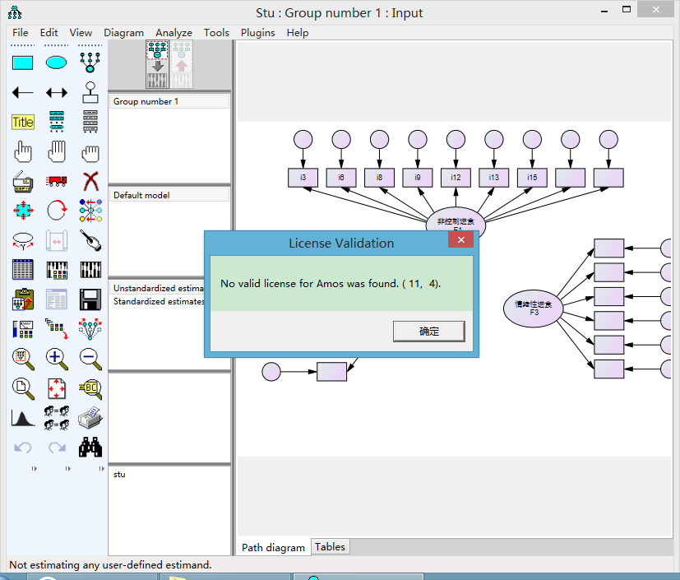Click the Title figure caption tool
This screenshot has height=580, width=680.
coord(23,122)
